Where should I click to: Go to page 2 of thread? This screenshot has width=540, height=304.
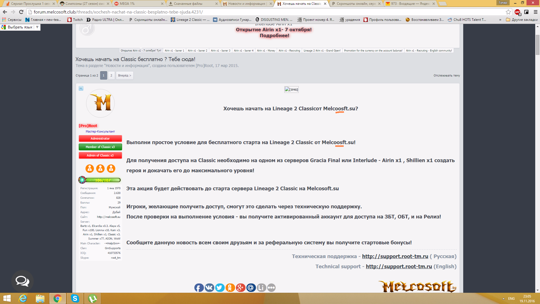click(x=111, y=75)
